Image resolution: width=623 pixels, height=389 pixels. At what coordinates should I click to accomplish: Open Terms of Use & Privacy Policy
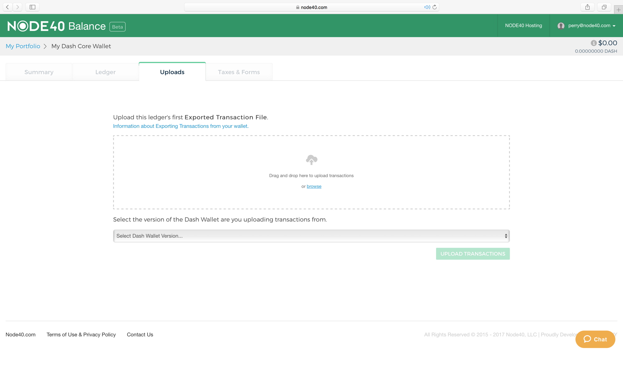(81, 335)
